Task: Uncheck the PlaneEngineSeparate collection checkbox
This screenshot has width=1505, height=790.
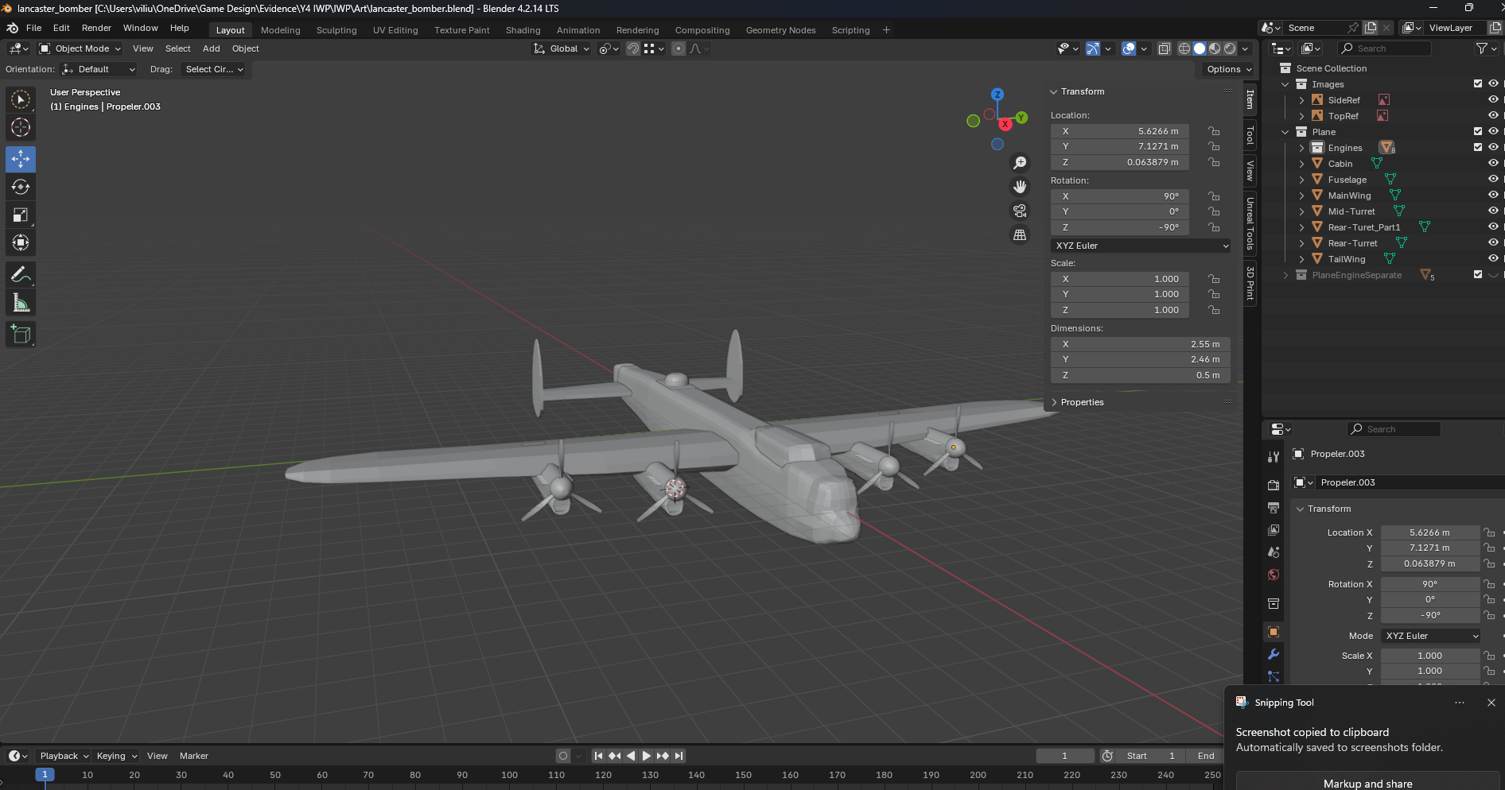Action: click(x=1478, y=275)
